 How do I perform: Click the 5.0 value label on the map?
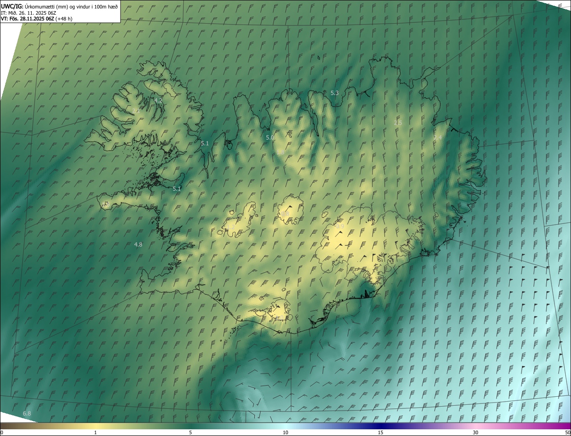coord(270,138)
